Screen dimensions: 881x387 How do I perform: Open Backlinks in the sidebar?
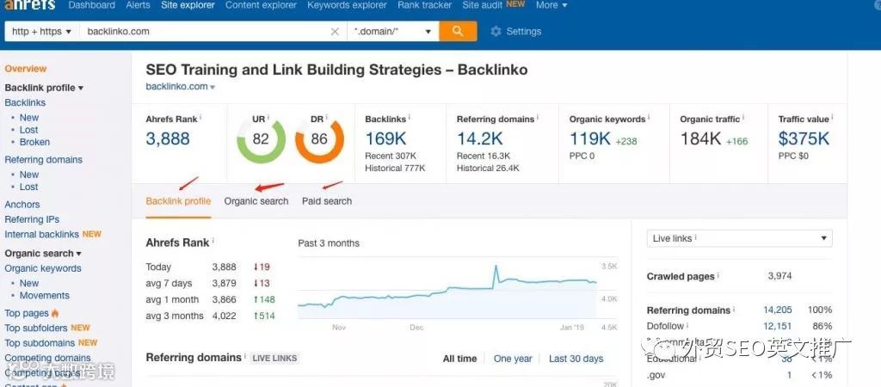pyautogui.click(x=25, y=103)
